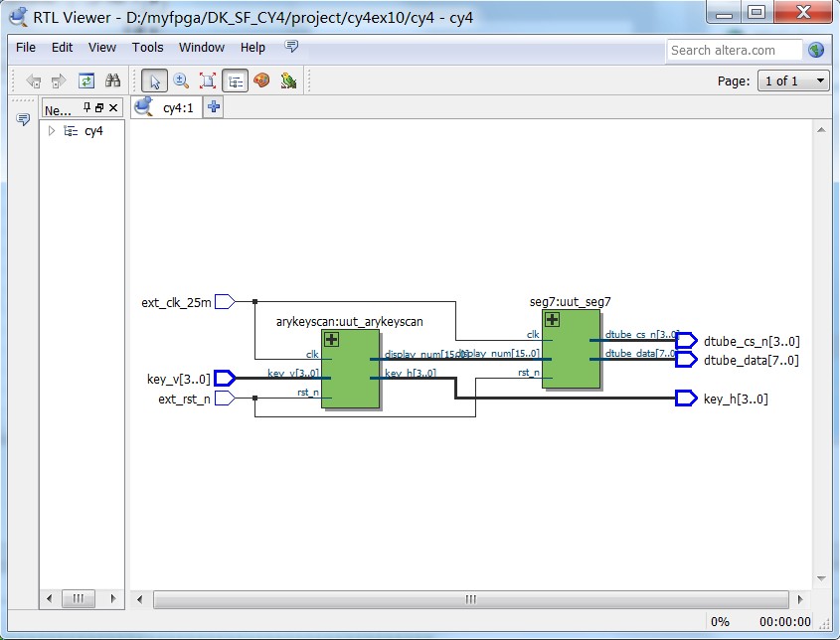Float the Netlist Navigator panel

pos(100,107)
